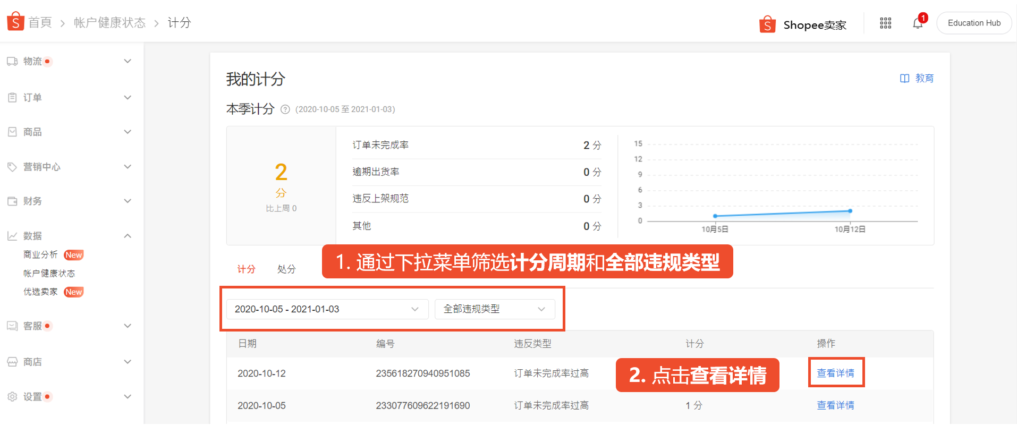Click the 10月5日 chart data point
Screen dimensions: 1017x425
click(715, 216)
